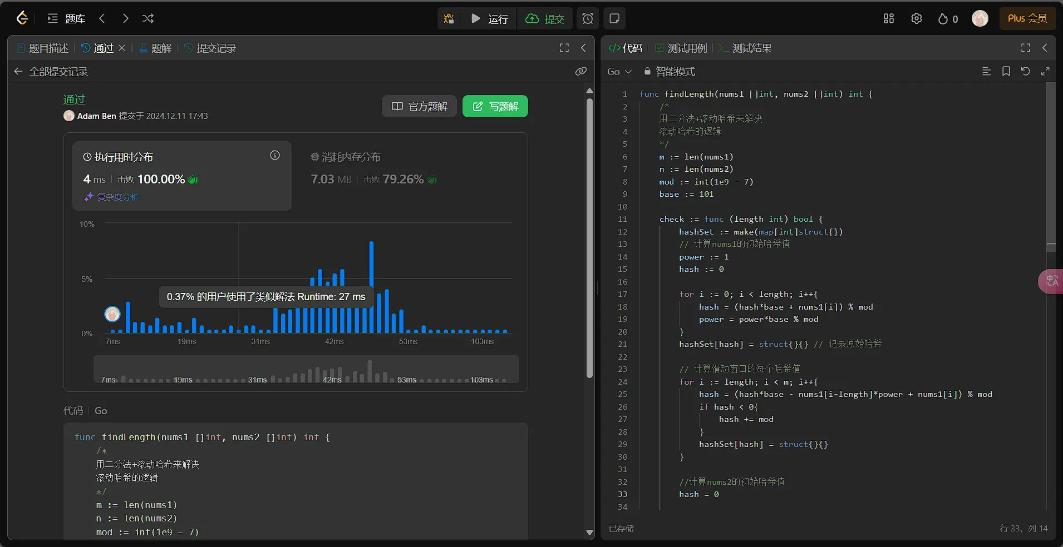Click the debug bug icon in toolbar
1063x547 pixels.
pos(449,18)
